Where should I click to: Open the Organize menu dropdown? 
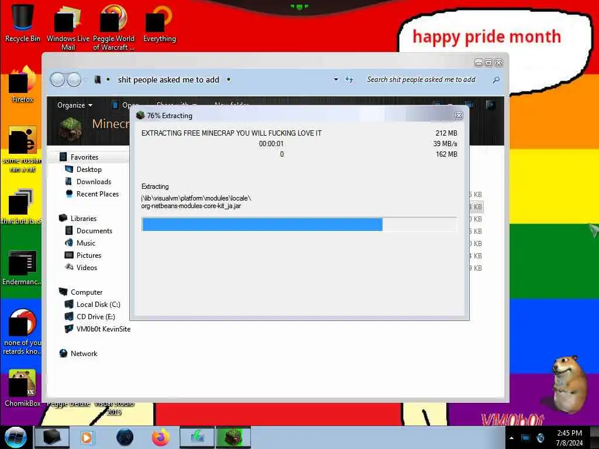[74, 105]
